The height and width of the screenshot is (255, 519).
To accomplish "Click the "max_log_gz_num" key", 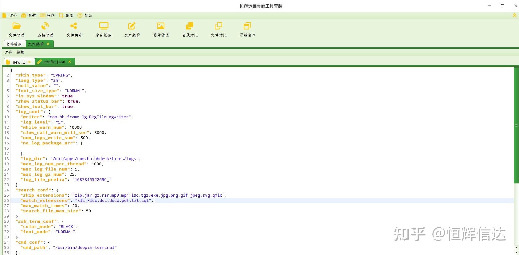I will pos(43,174).
